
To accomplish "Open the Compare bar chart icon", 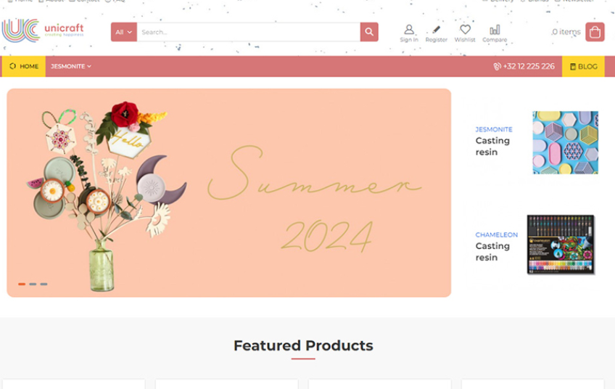I will (x=494, y=30).
